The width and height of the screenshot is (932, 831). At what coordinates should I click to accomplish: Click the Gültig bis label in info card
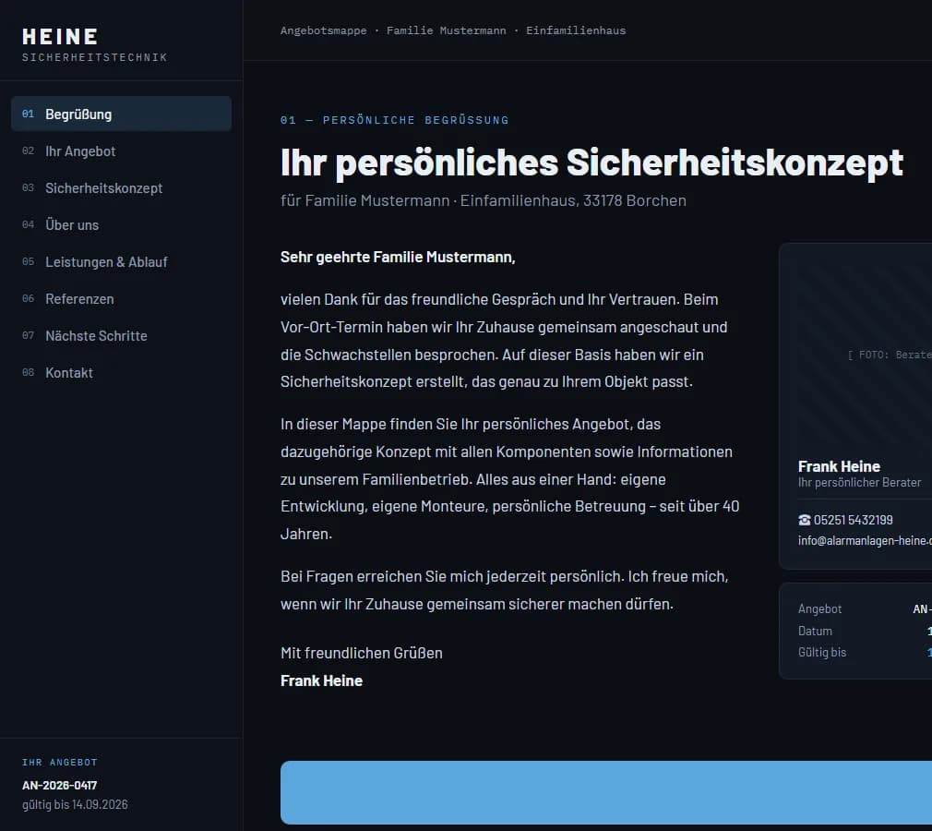822,652
